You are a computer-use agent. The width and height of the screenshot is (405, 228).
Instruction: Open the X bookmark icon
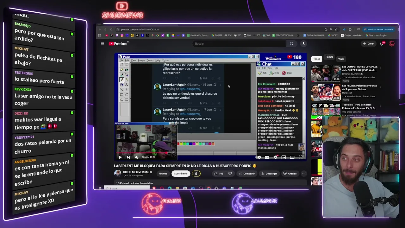[x=112, y=35]
